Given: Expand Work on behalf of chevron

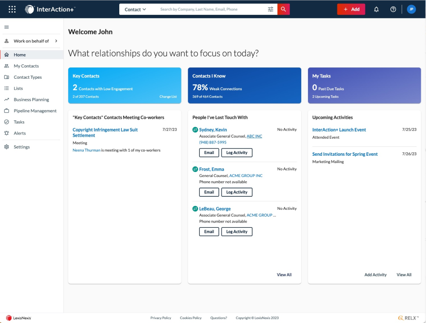Looking at the screenshot, I should click(56, 41).
